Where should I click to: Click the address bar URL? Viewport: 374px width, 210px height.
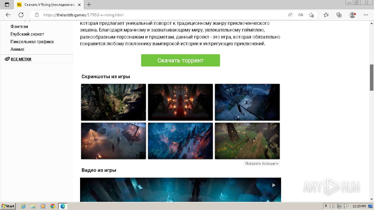[x=84, y=15]
